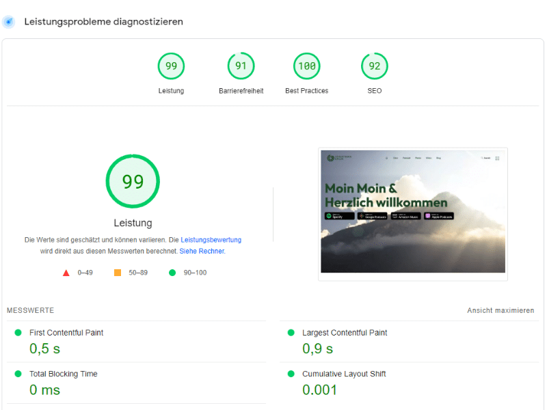Click the green circle 90–100 legend icon
This screenshot has width=547, height=410.
pos(172,273)
